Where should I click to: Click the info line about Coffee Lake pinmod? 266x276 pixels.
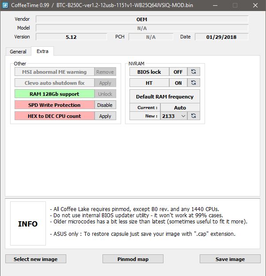134,209
